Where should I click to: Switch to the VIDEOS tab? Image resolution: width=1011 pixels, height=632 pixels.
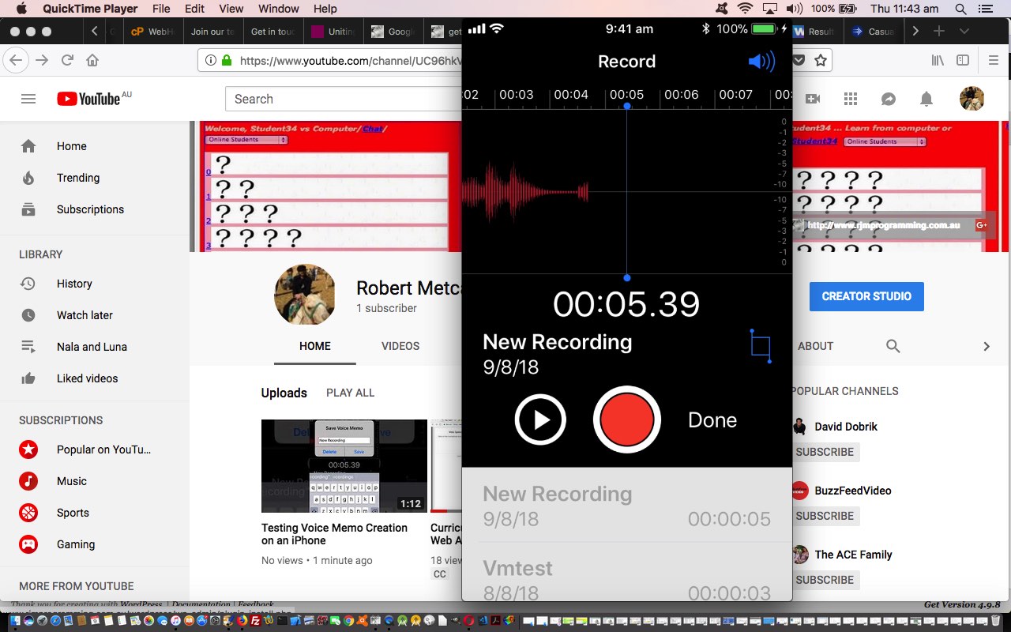pos(400,346)
